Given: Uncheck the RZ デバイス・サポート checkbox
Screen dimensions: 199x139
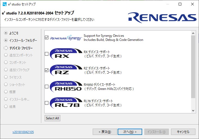Looking at the screenshot, I should pyautogui.click(x=46, y=70).
